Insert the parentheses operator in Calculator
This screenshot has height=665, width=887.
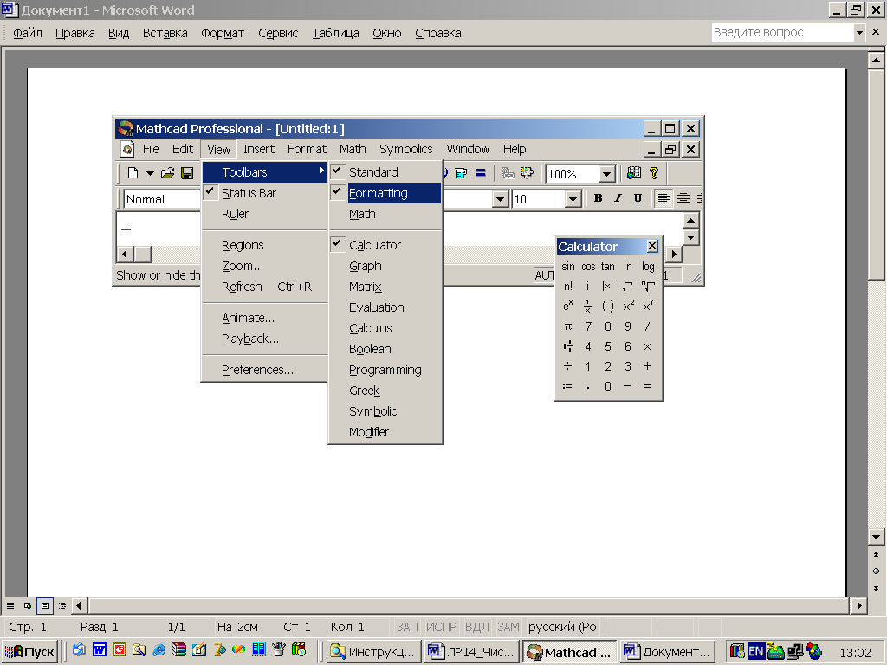(607, 306)
